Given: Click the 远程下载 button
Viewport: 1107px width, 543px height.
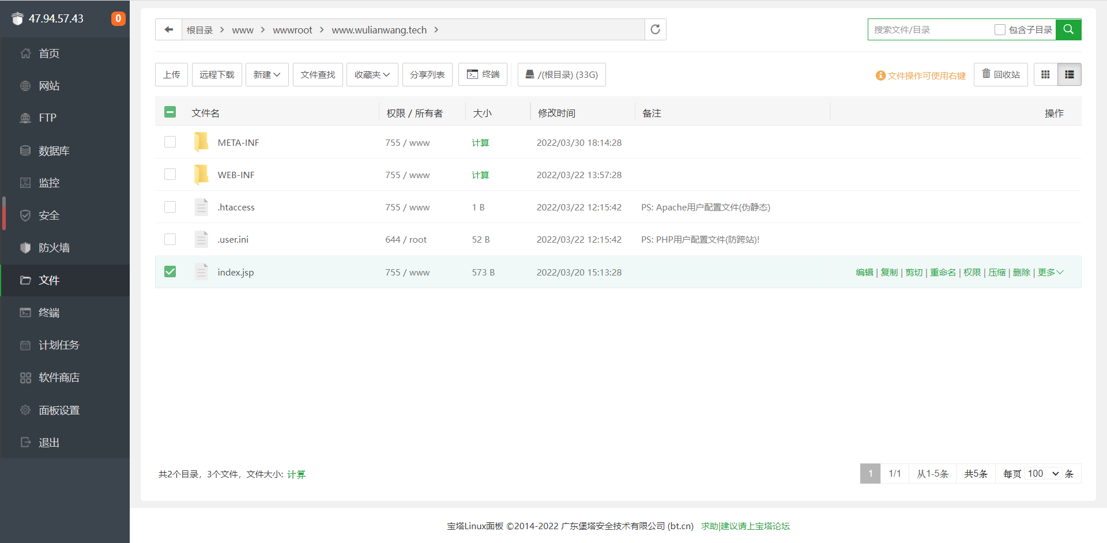Looking at the screenshot, I should [217, 74].
